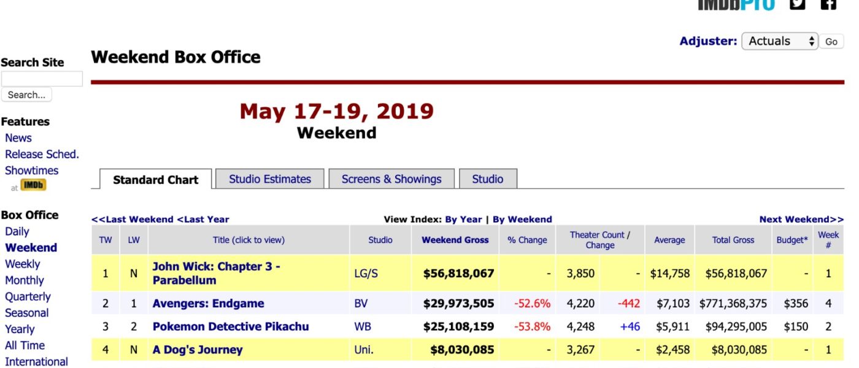Click the WB studio link for Pikachu
Screen dimensions: 859x368
[x=363, y=327]
